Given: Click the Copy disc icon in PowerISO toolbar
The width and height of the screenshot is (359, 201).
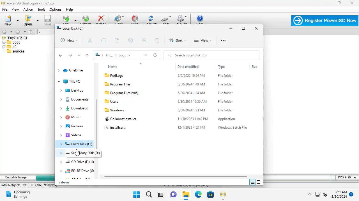Looking at the screenshot, I should point(118,19).
